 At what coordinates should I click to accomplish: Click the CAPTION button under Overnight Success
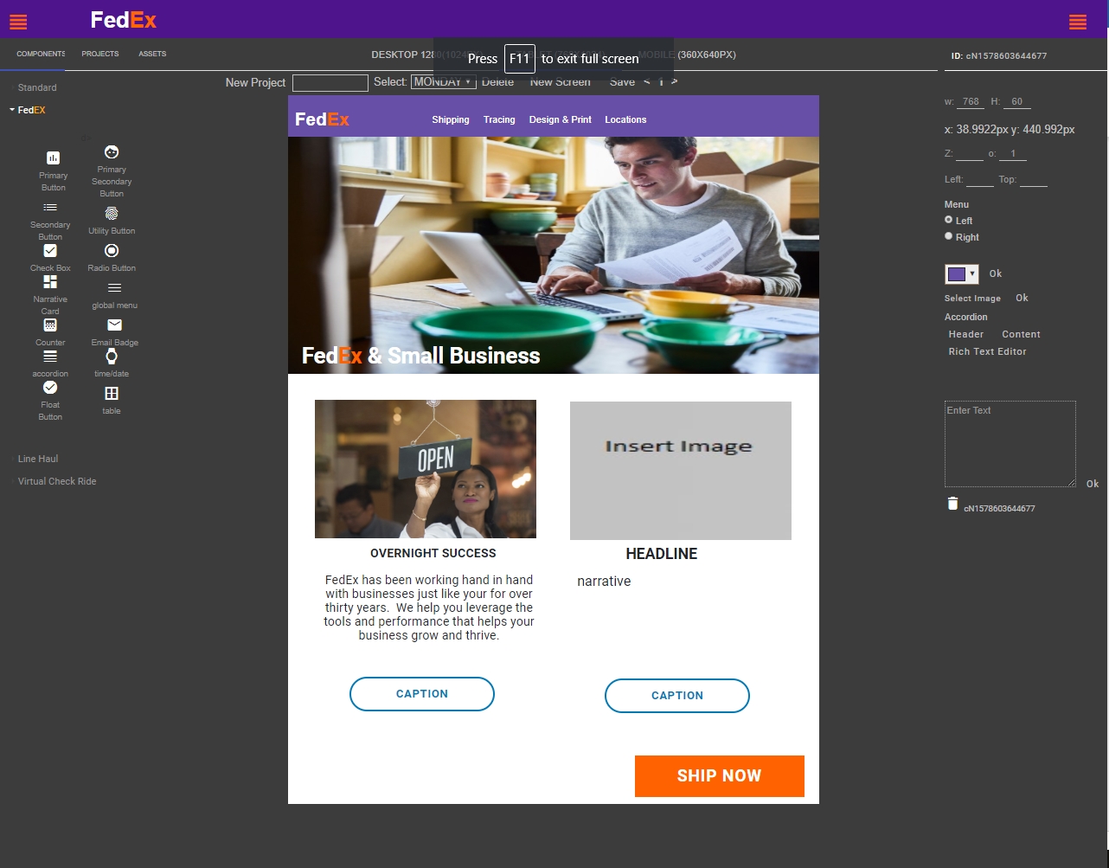pos(422,694)
